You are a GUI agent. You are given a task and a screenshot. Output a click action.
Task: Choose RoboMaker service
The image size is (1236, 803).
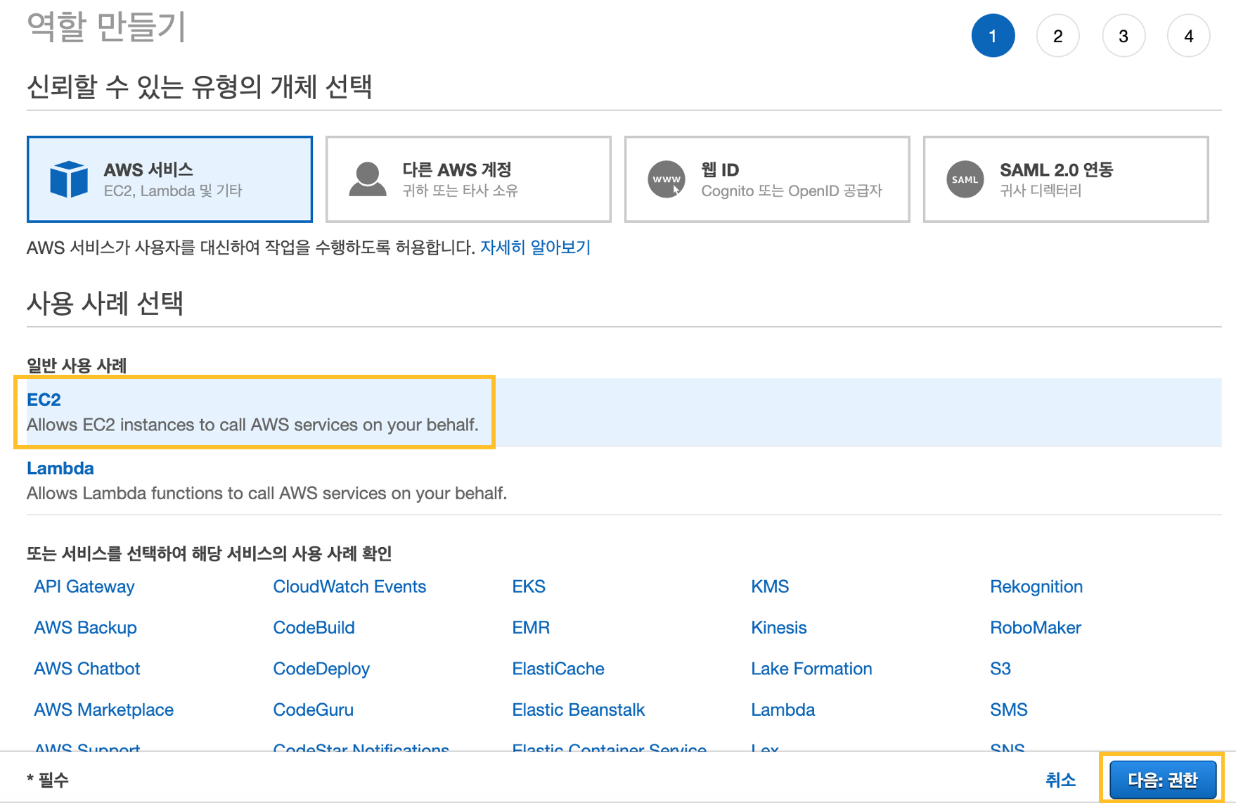click(1036, 627)
